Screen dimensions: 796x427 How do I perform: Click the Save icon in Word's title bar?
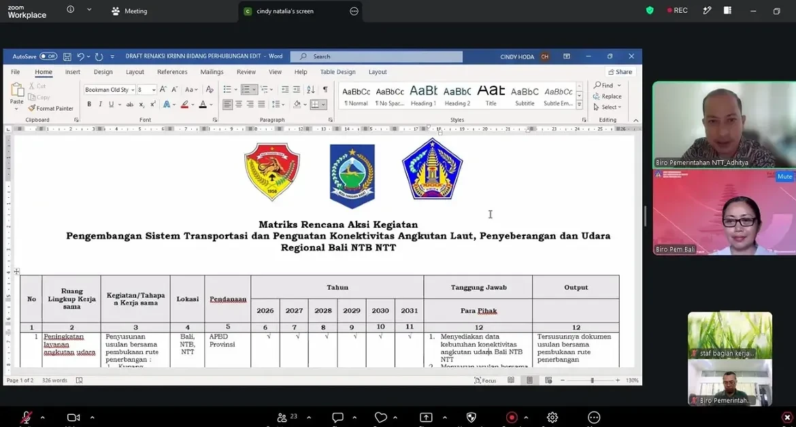click(x=67, y=57)
